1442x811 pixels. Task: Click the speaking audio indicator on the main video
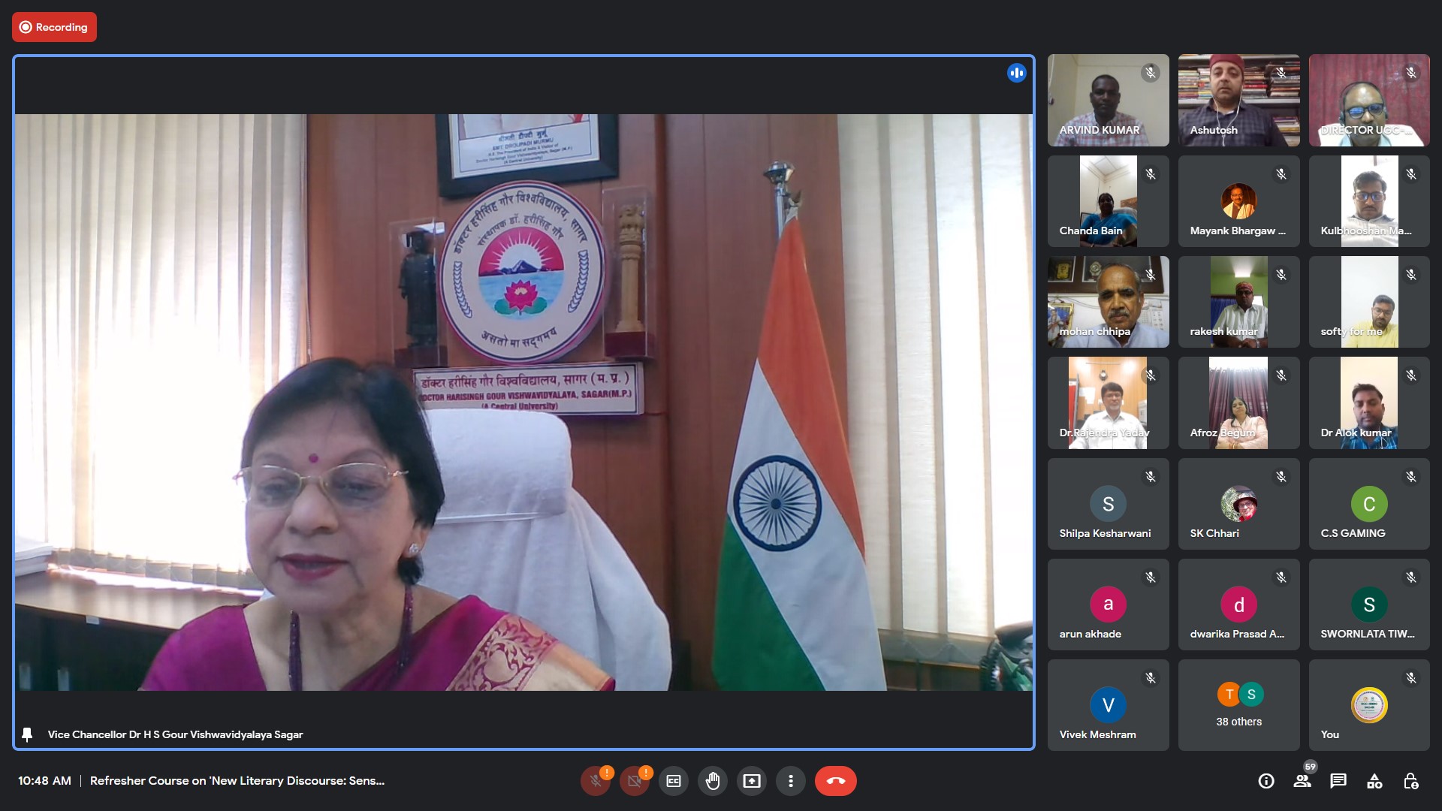[x=1016, y=73]
